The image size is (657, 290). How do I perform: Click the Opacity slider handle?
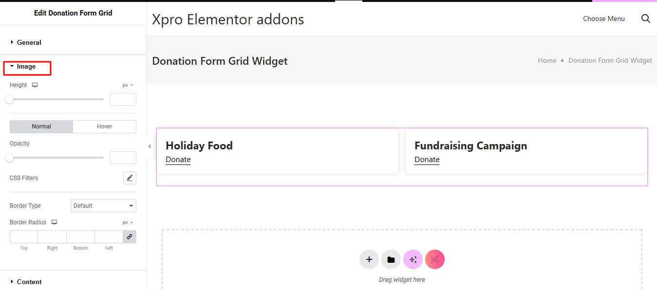10,158
